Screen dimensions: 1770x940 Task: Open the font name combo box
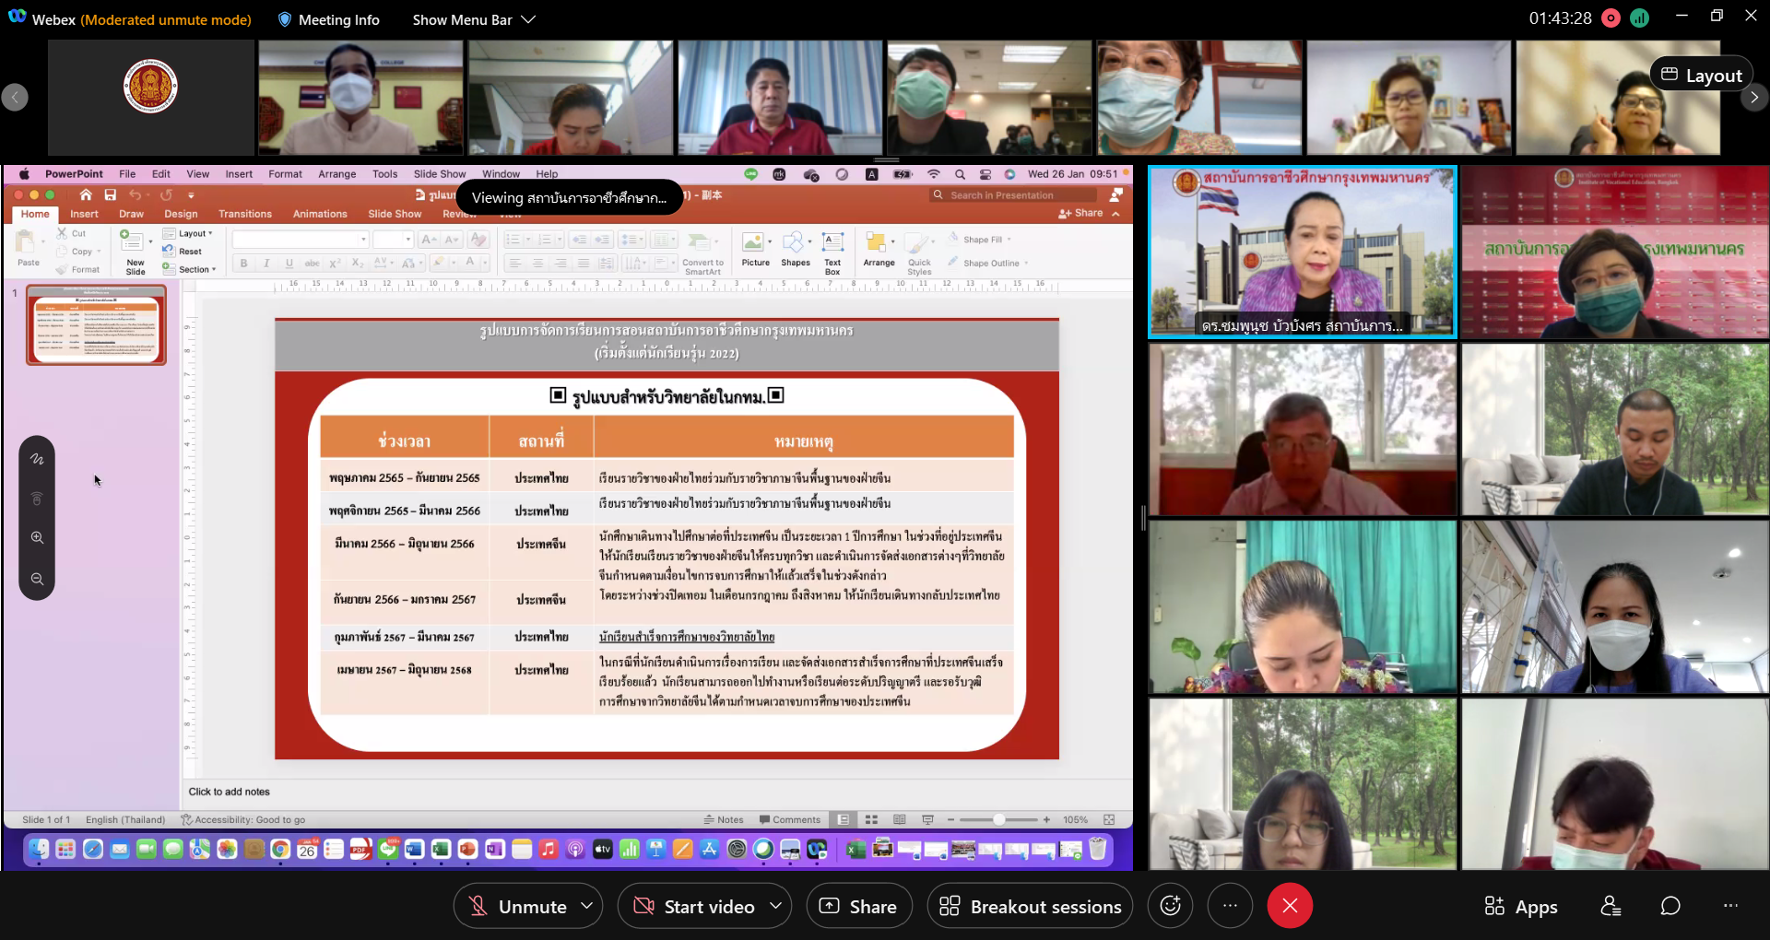(301, 239)
